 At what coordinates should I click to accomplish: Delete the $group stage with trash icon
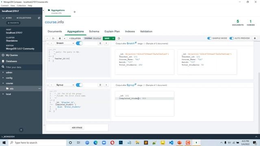pos(100,85)
